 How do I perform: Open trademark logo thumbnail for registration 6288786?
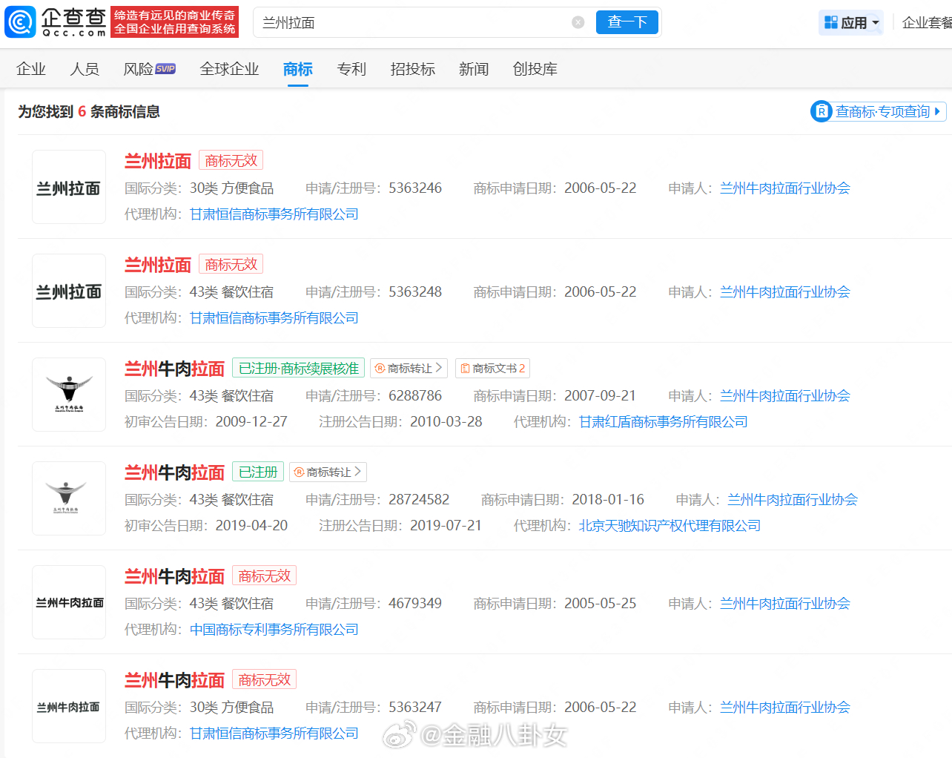pyautogui.click(x=69, y=395)
